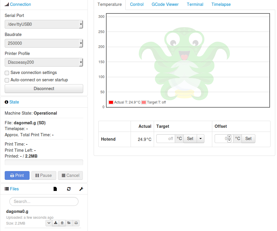Click the blue Print button
Screen dimensions: 277x231
pos(17,175)
